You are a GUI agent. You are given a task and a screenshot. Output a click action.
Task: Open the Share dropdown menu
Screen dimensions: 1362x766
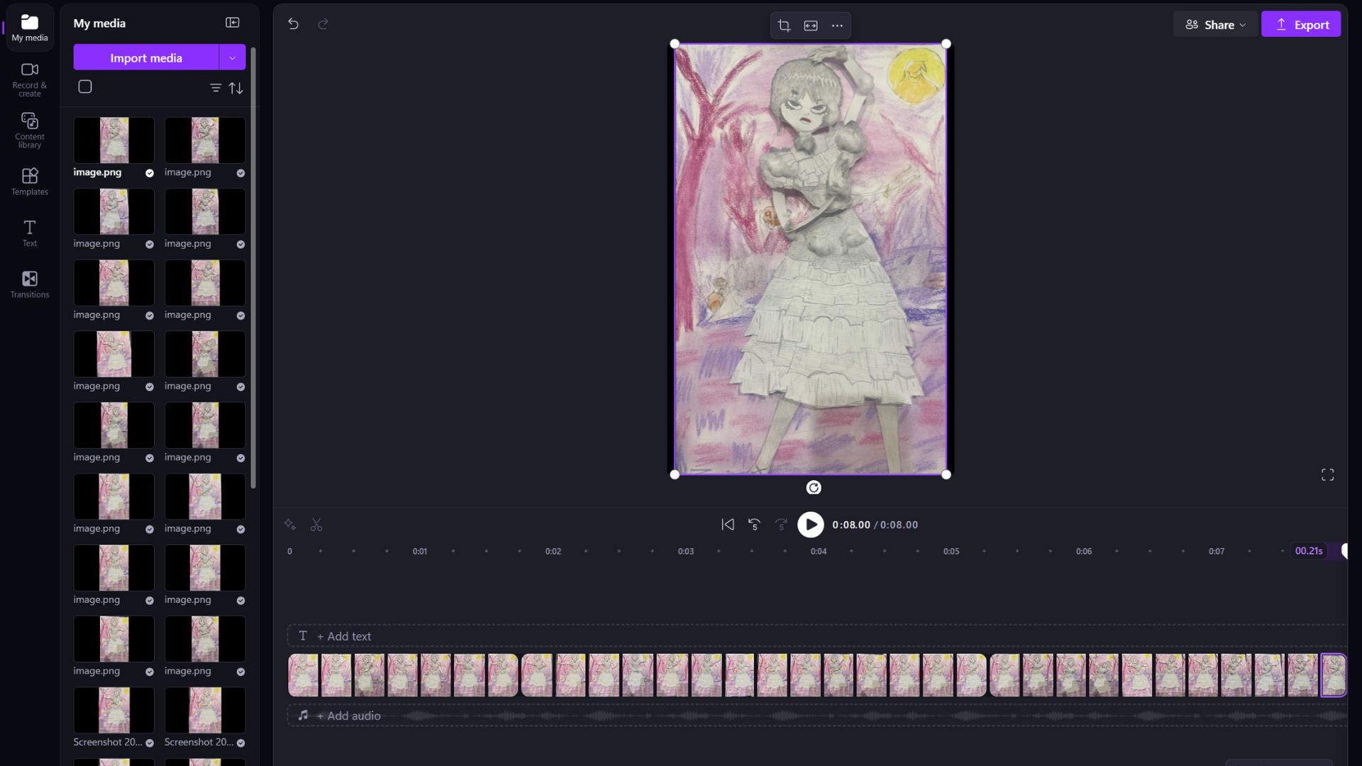(x=1215, y=25)
